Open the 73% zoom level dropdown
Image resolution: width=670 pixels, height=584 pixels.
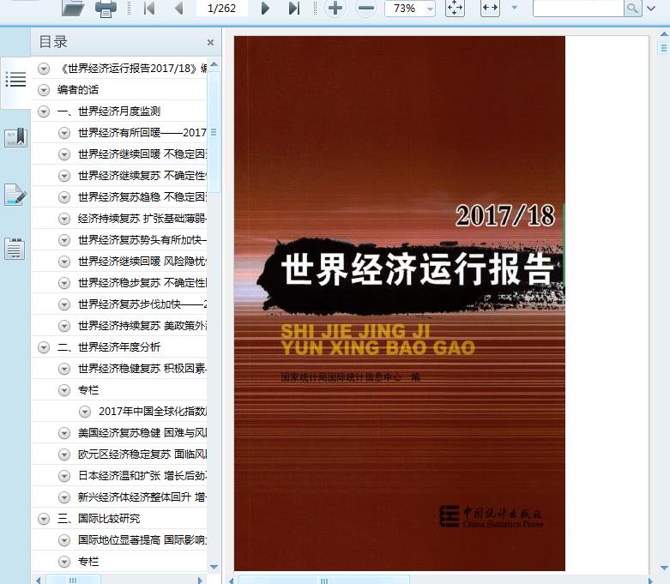click(430, 9)
